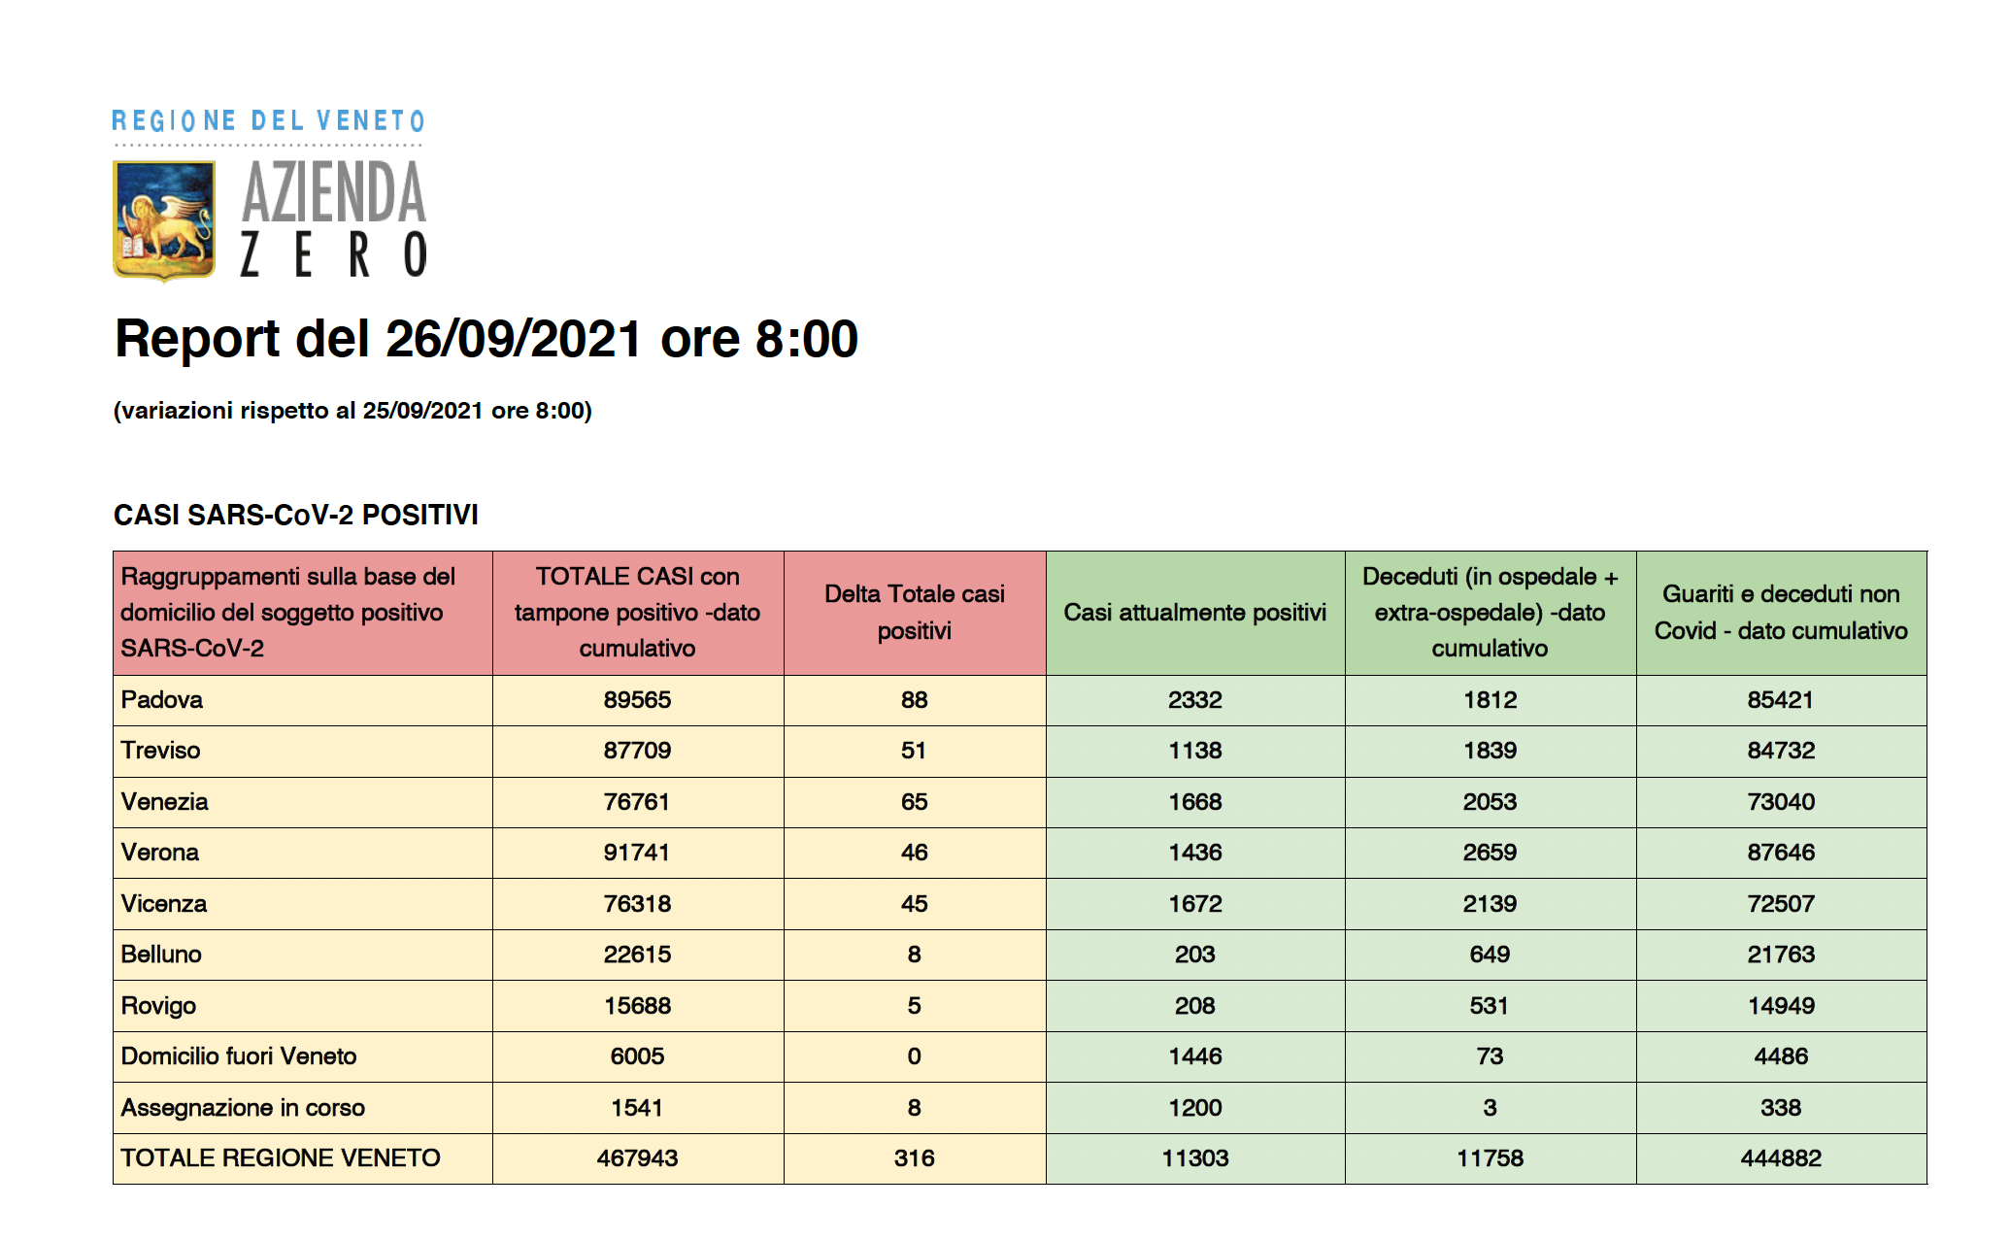Click Padova delta value 88
Screen dimensions: 2010x1240
[x=915, y=700]
